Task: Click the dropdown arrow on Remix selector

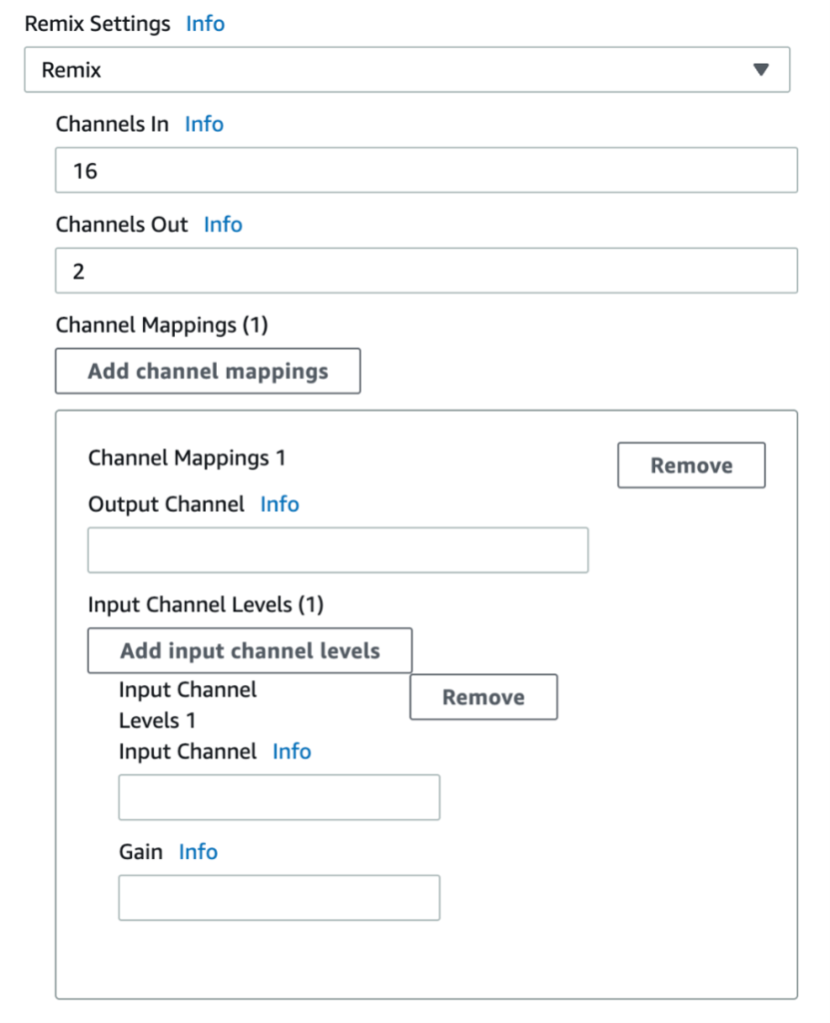Action: pyautogui.click(x=763, y=70)
